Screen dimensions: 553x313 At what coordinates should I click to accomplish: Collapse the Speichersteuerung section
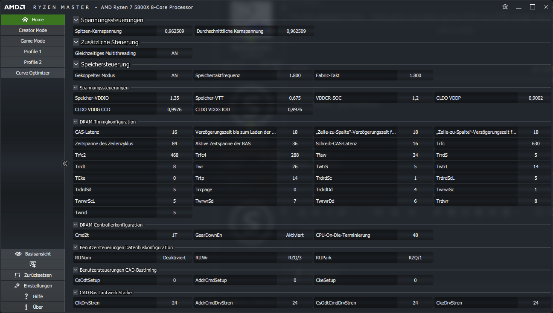(76, 64)
